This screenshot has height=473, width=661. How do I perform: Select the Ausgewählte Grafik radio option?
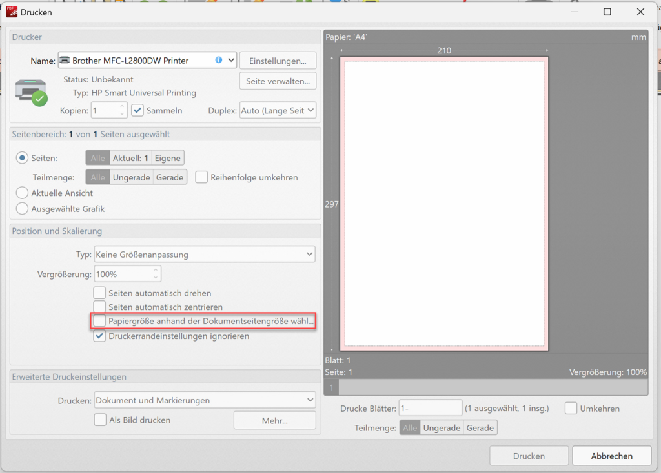(x=23, y=208)
